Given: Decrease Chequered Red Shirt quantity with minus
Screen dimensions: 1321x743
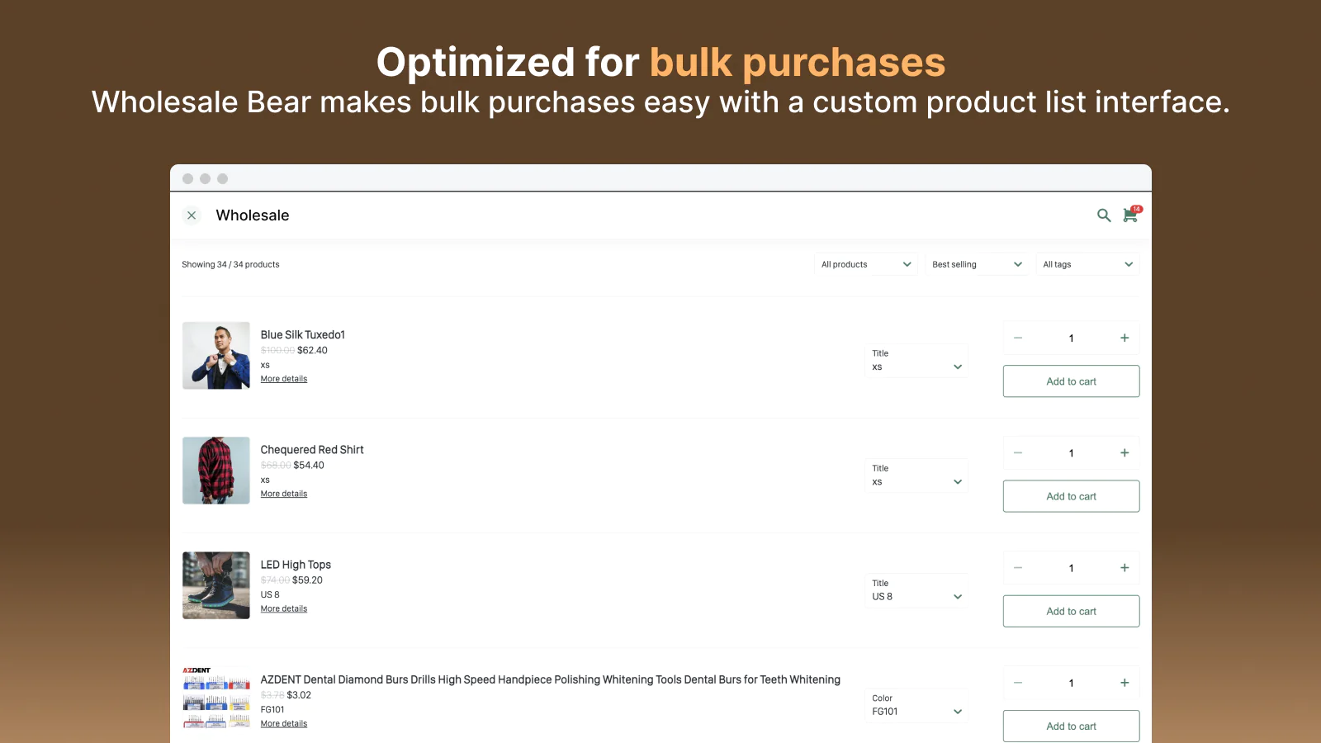Looking at the screenshot, I should pyautogui.click(x=1018, y=453).
